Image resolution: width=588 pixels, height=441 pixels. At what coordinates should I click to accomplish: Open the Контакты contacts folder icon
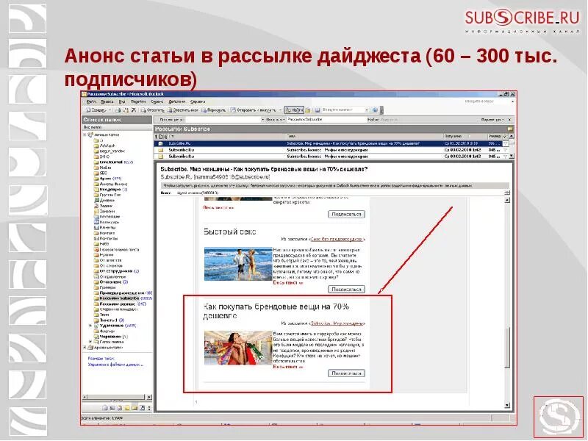[96, 238]
